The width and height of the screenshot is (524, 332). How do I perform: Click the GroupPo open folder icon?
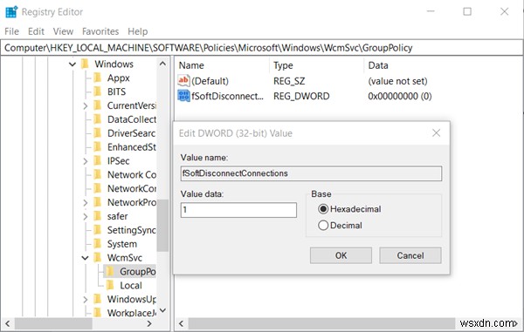(x=110, y=271)
